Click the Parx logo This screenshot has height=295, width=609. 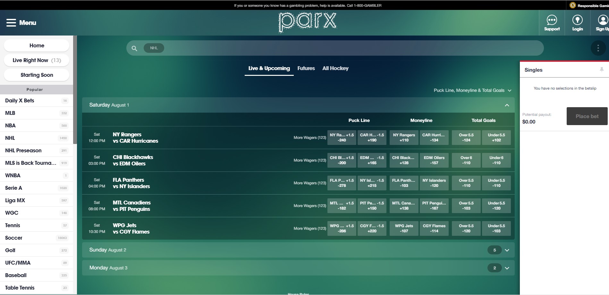pos(307,22)
